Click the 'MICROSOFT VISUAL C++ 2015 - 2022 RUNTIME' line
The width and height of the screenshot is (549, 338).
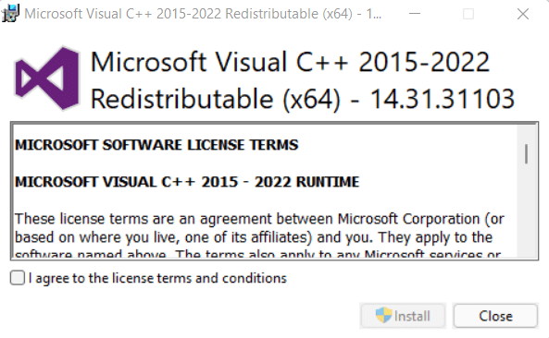pyautogui.click(x=187, y=182)
